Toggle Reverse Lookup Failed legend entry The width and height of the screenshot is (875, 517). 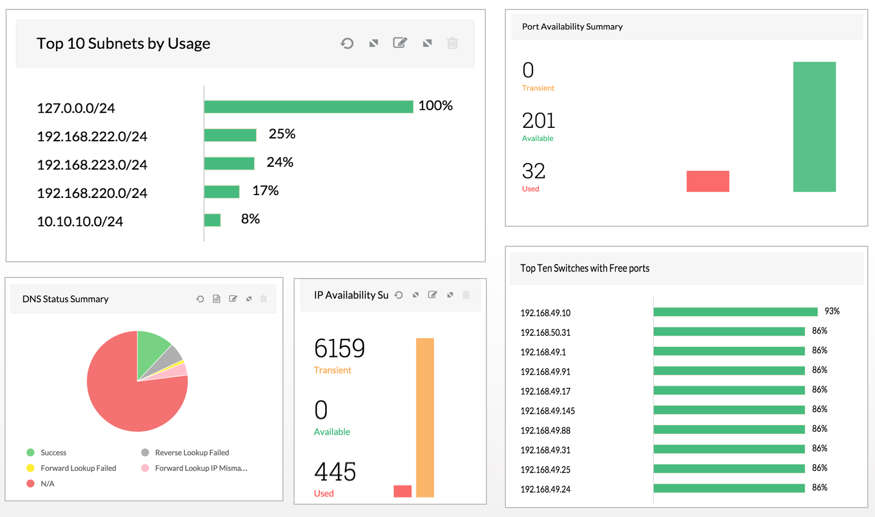tap(185, 453)
